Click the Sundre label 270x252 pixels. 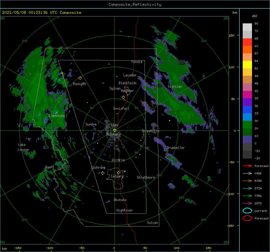pyautogui.click(x=91, y=124)
